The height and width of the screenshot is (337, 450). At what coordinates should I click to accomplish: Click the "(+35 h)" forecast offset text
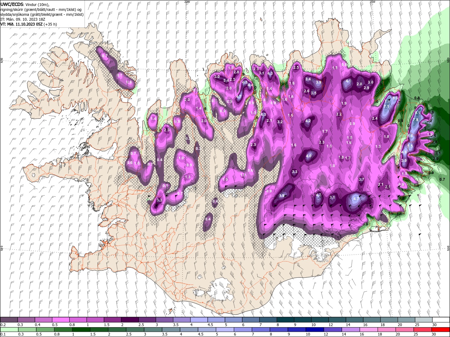tap(50, 24)
